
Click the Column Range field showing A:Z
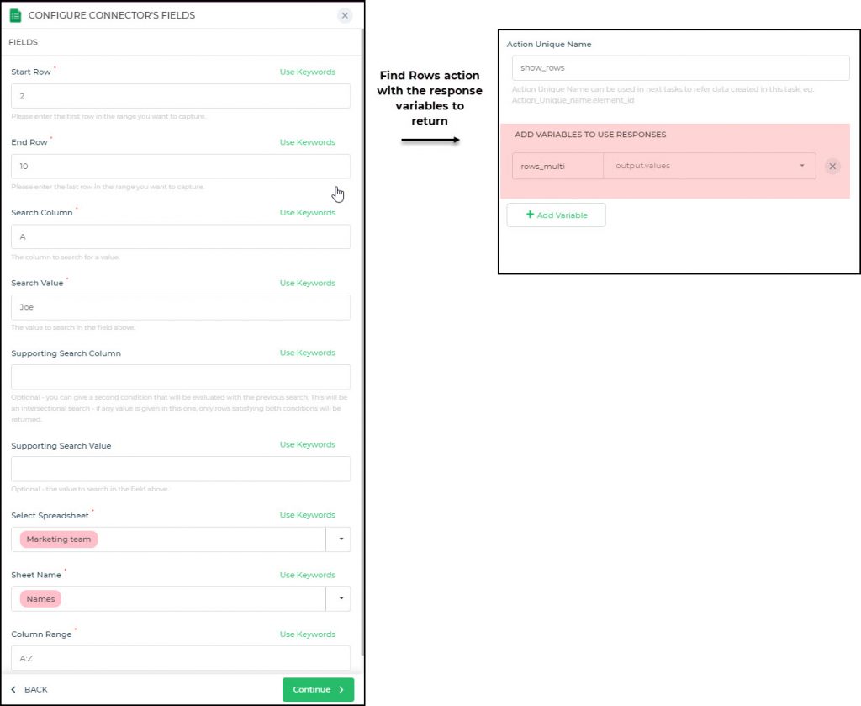pos(180,657)
